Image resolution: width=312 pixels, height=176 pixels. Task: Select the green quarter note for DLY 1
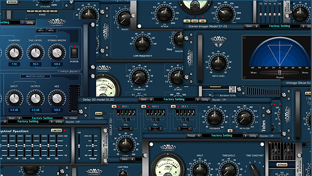(126, 113)
